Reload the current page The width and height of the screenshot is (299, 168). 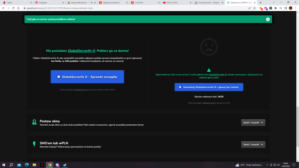coord(13,8)
